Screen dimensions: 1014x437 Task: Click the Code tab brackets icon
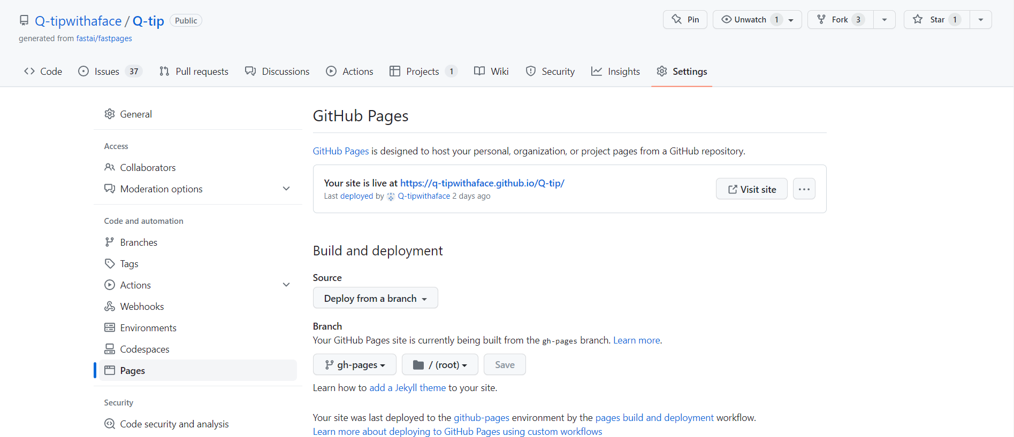[29, 71]
